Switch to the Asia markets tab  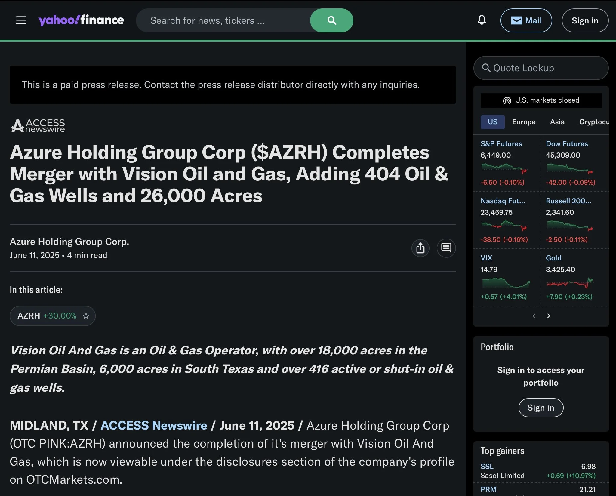[557, 122]
